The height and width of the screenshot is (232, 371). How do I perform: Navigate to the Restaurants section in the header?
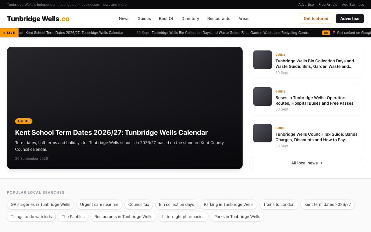pyautogui.click(x=219, y=19)
